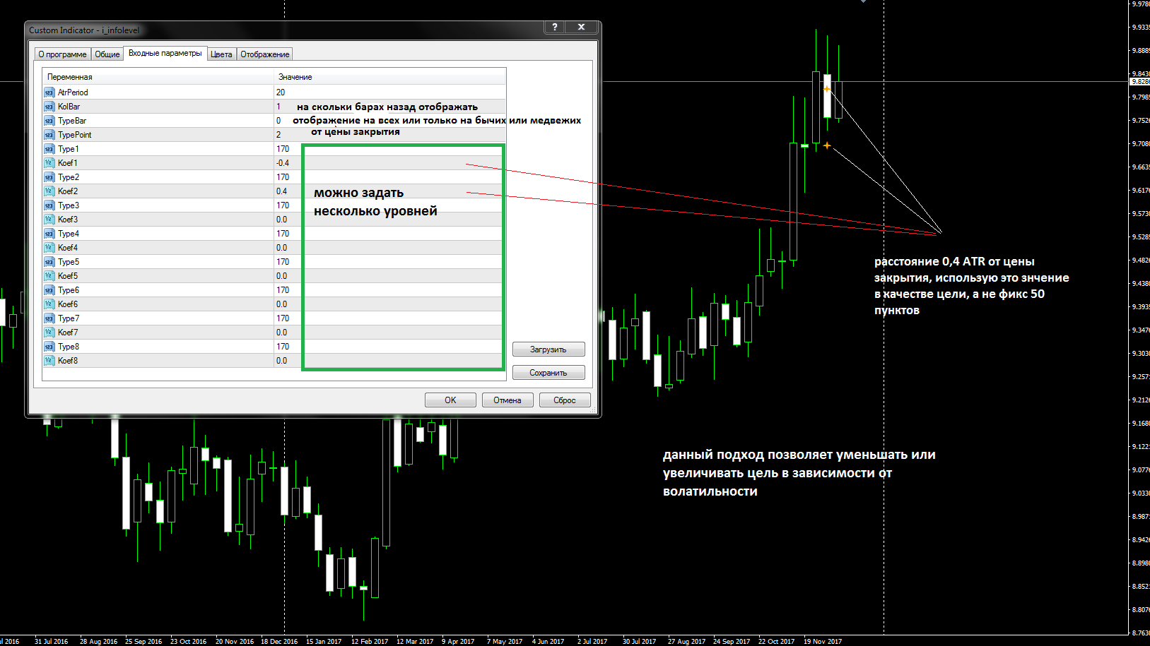Click the AtrPeriod variable type icon
Image resolution: width=1150 pixels, height=646 pixels.
click(x=49, y=92)
